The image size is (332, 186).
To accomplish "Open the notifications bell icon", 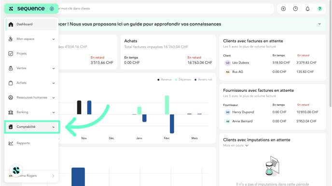I will (x=307, y=9).
